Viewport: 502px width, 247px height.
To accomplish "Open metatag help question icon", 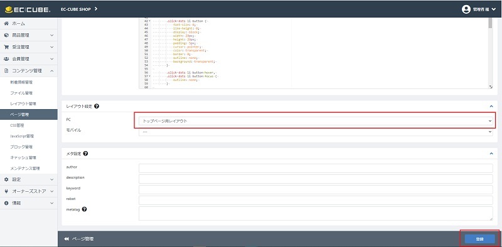I will 84,209.
